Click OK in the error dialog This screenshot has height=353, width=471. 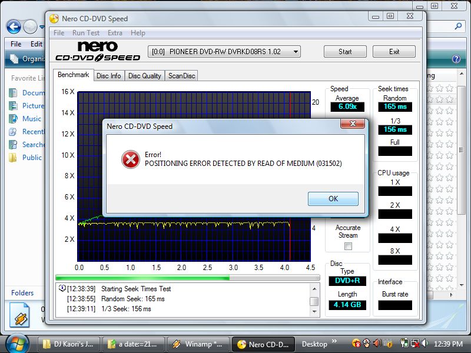[333, 199]
